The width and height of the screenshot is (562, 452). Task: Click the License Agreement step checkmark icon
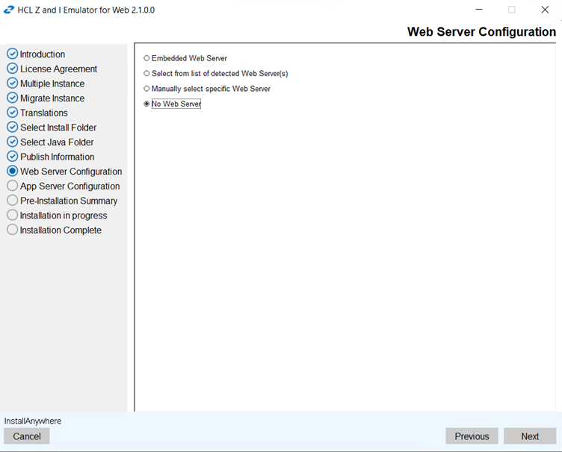(x=12, y=69)
